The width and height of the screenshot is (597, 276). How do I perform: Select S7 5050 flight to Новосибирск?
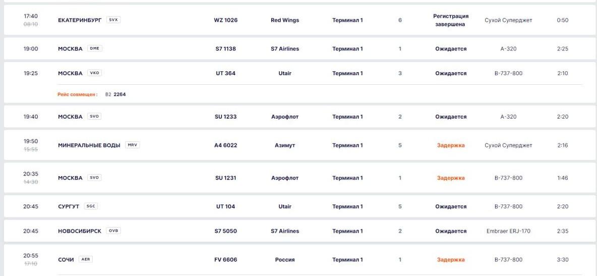click(225, 231)
